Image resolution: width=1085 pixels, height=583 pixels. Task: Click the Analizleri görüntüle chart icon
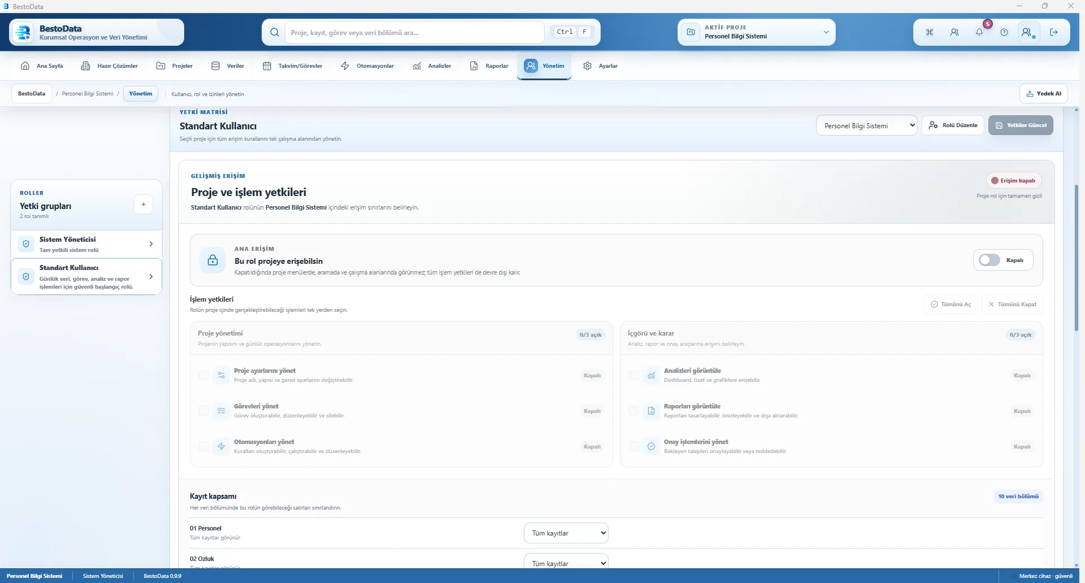click(651, 375)
